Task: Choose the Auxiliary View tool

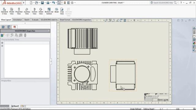Action: (27, 11)
